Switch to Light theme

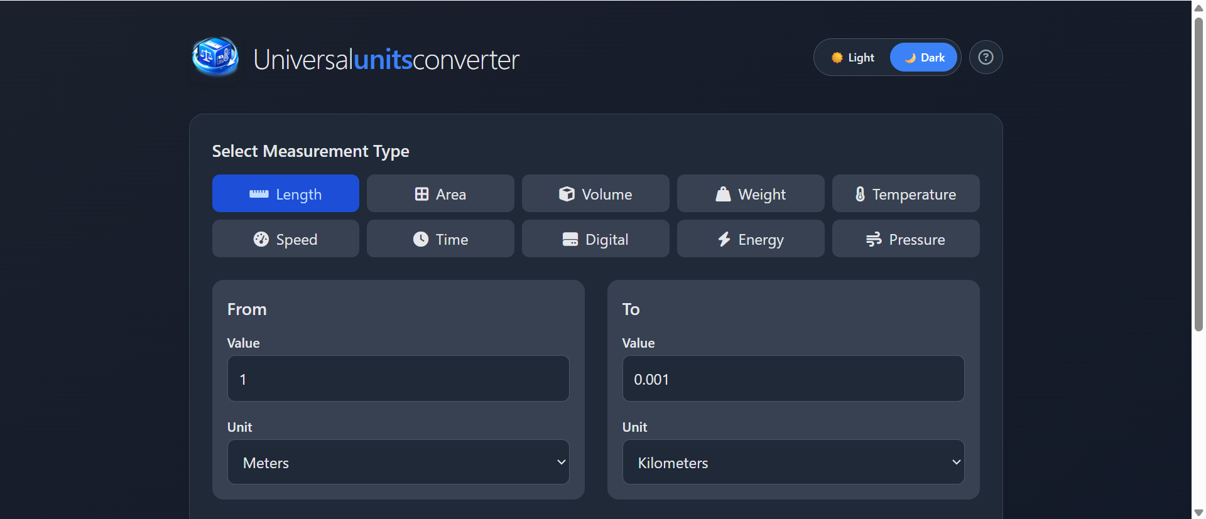(852, 58)
